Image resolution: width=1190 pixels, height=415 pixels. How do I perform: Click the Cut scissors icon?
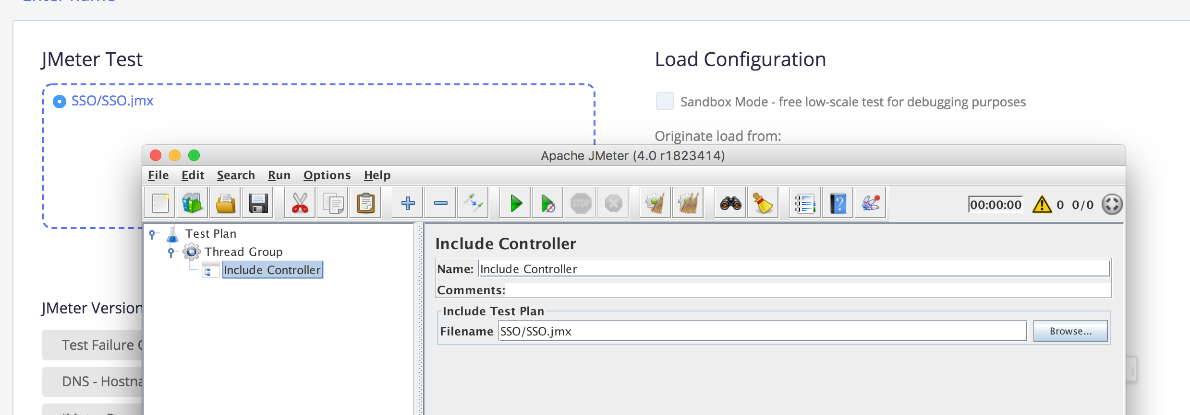click(300, 203)
